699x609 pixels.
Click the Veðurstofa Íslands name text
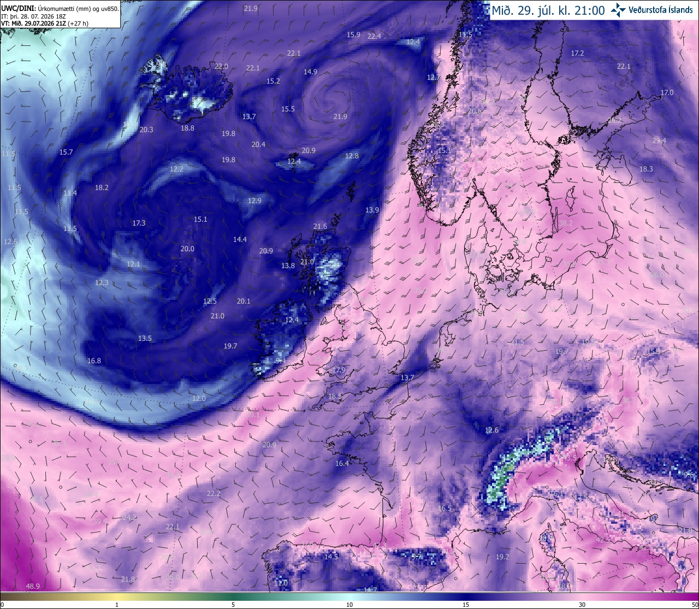point(661,10)
